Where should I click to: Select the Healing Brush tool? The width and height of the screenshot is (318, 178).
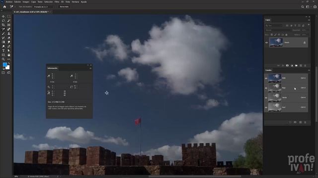coord(9,29)
